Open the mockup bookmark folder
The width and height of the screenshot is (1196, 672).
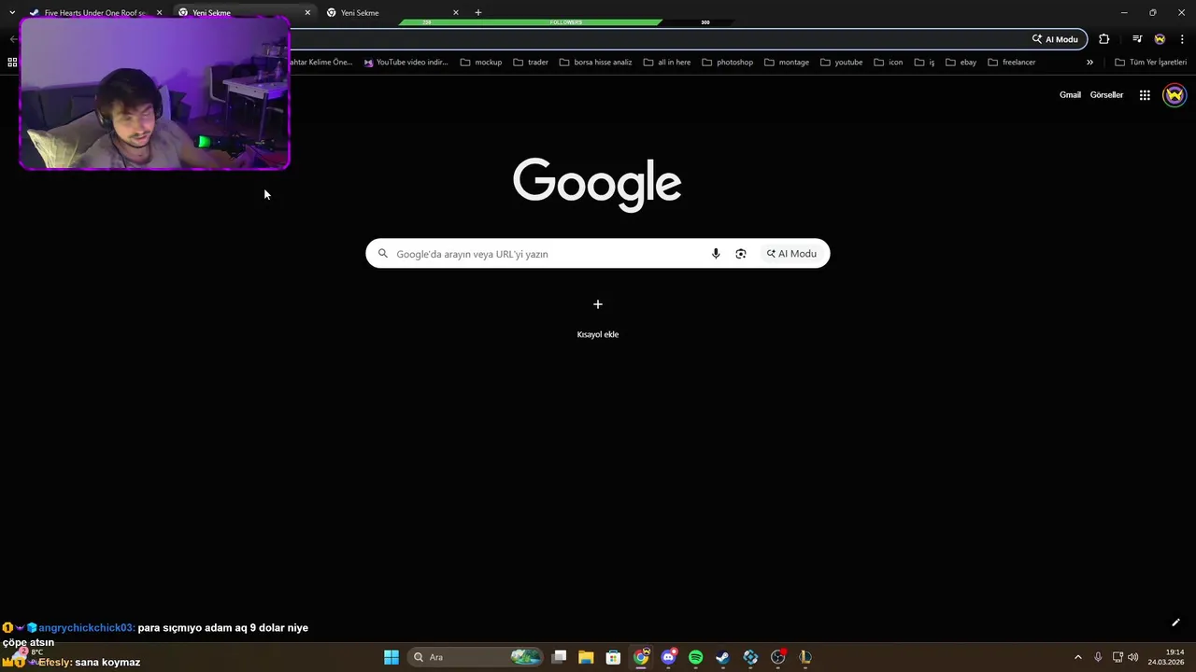coord(481,63)
